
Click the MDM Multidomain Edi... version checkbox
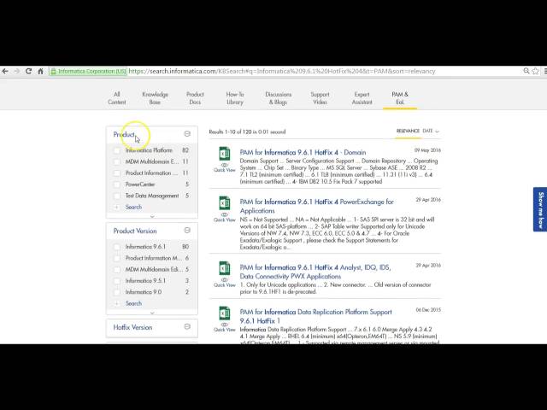point(117,270)
